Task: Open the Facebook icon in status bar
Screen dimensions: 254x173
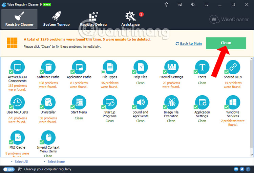Action: pyautogui.click(x=248, y=169)
